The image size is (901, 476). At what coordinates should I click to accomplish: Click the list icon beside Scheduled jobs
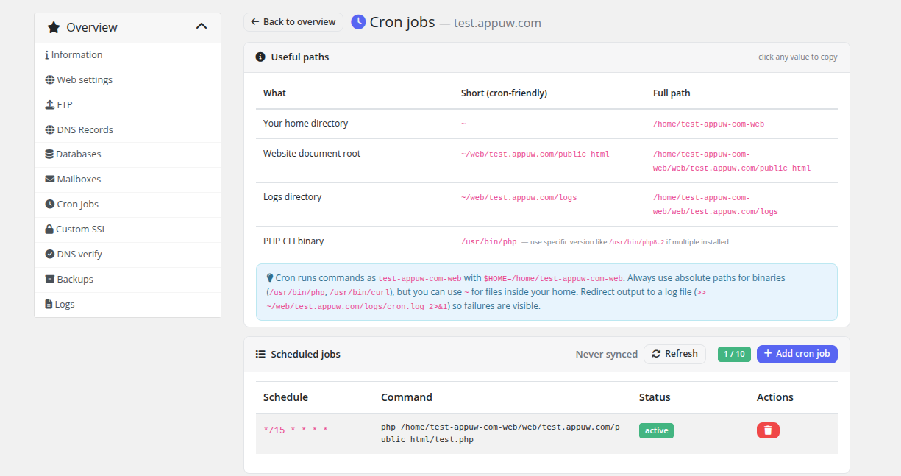[x=260, y=354]
